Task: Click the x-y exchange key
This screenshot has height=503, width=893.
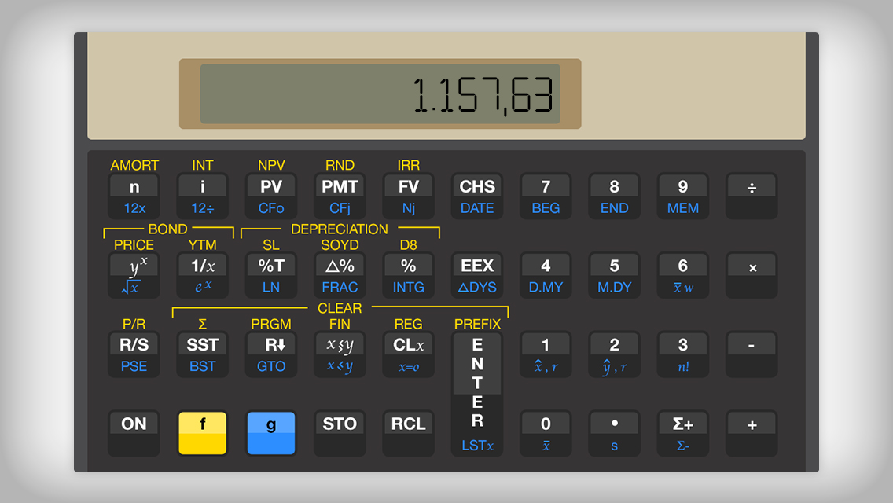Action: pos(340,354)
